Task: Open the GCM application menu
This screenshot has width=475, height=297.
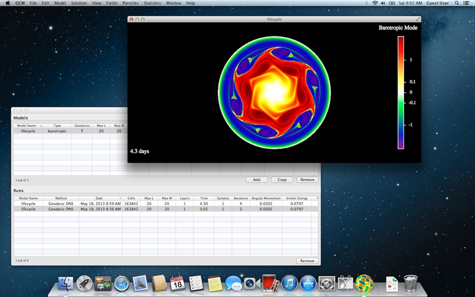Action: coord(20,3)
